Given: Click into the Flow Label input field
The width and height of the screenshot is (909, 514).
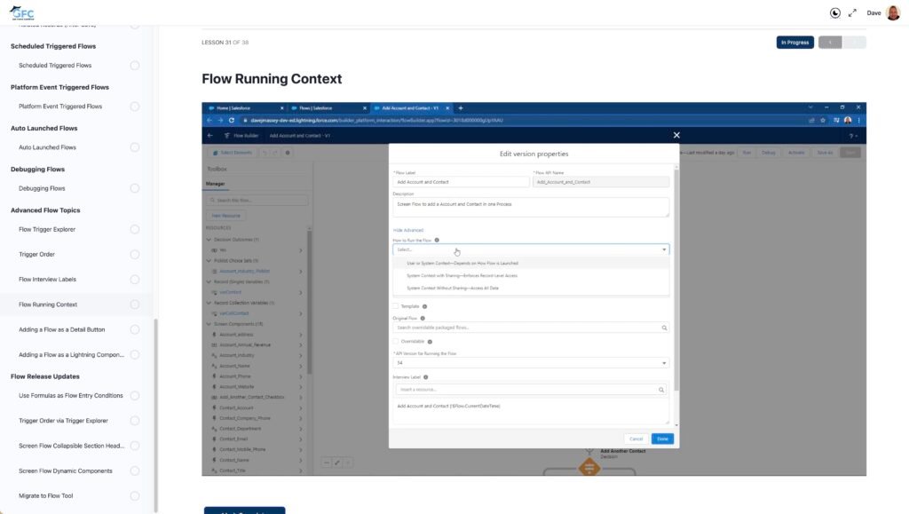Looking at the screenshot, I should pyautogui.click(x=461, y=182).
